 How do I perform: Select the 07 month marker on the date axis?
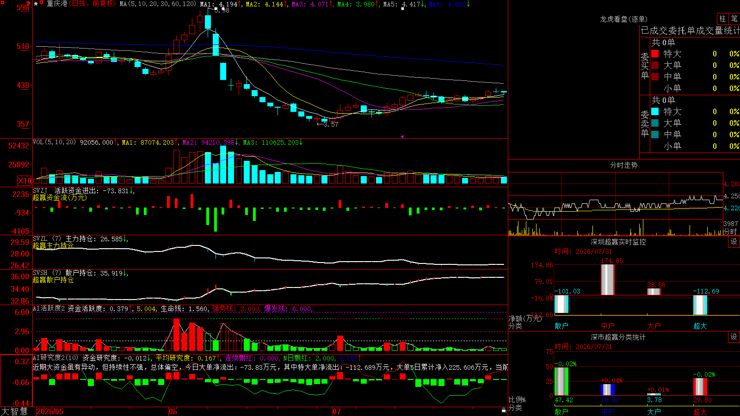pyautogui.click(x=337, y=411)
